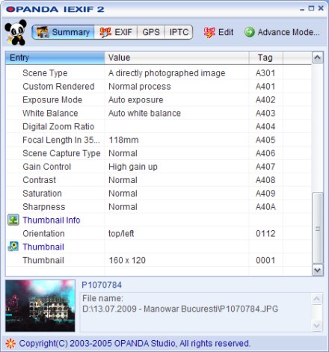Click the file info scroll down arrow

click(x=317, y=325)
